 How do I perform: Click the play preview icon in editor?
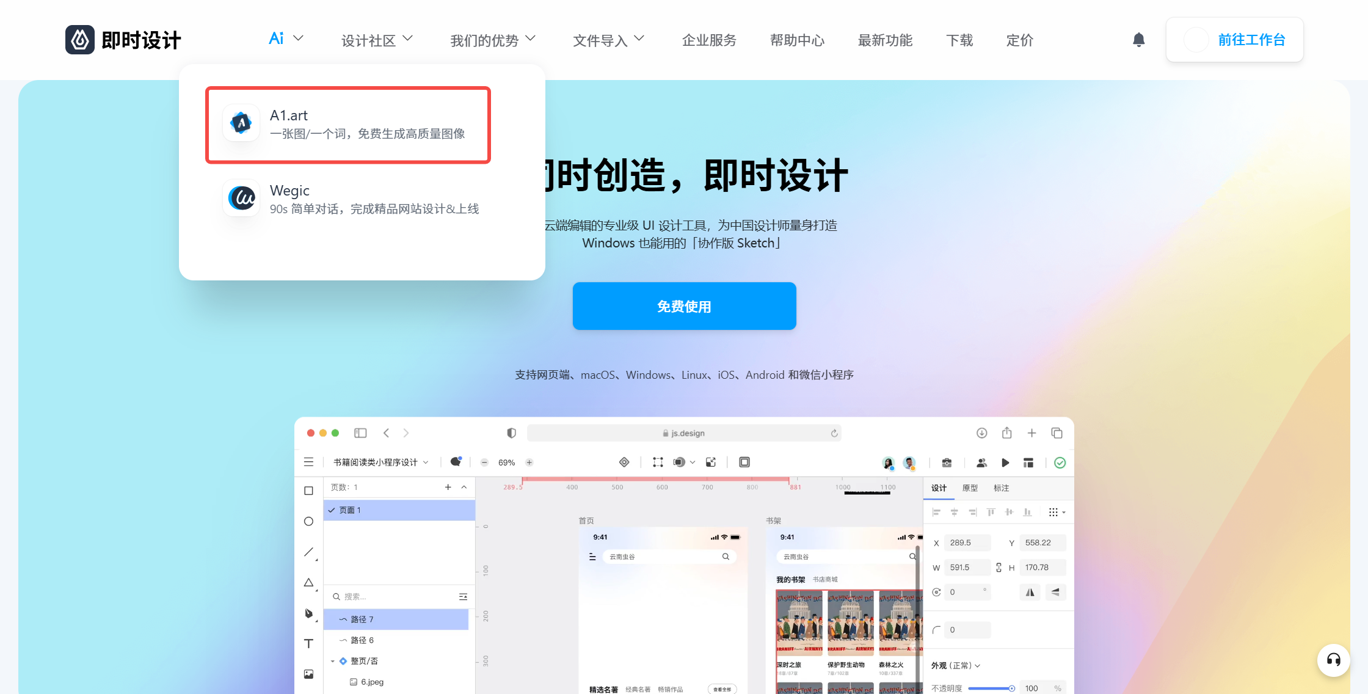1005,462
